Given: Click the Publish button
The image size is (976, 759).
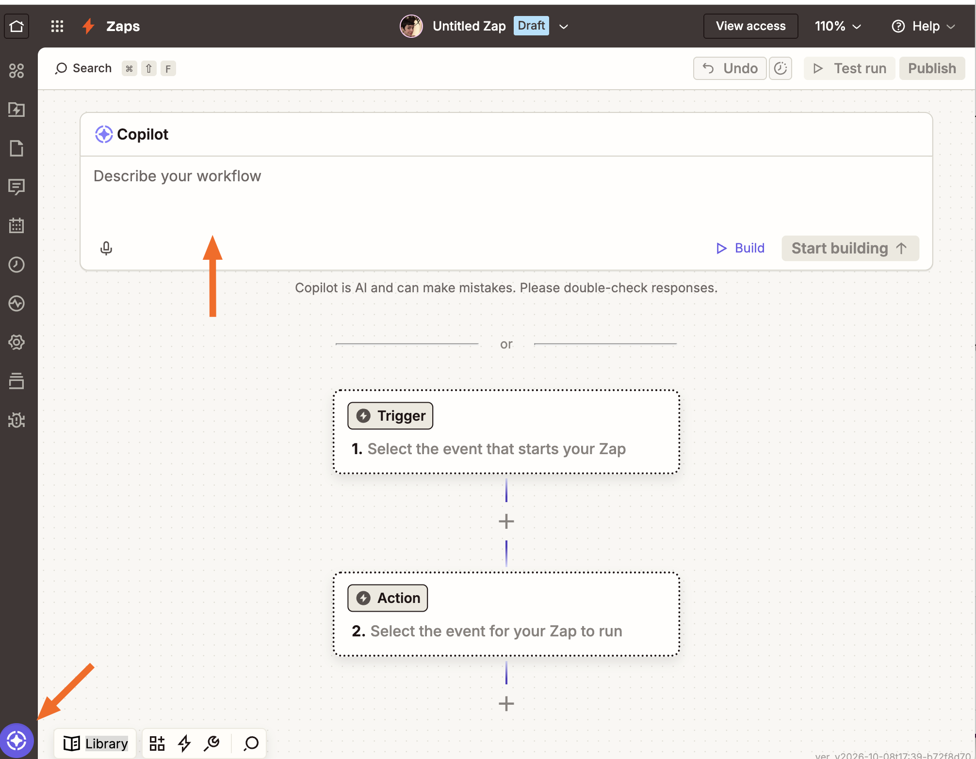Looking at the screenshot, I should [x=932, y=68].
